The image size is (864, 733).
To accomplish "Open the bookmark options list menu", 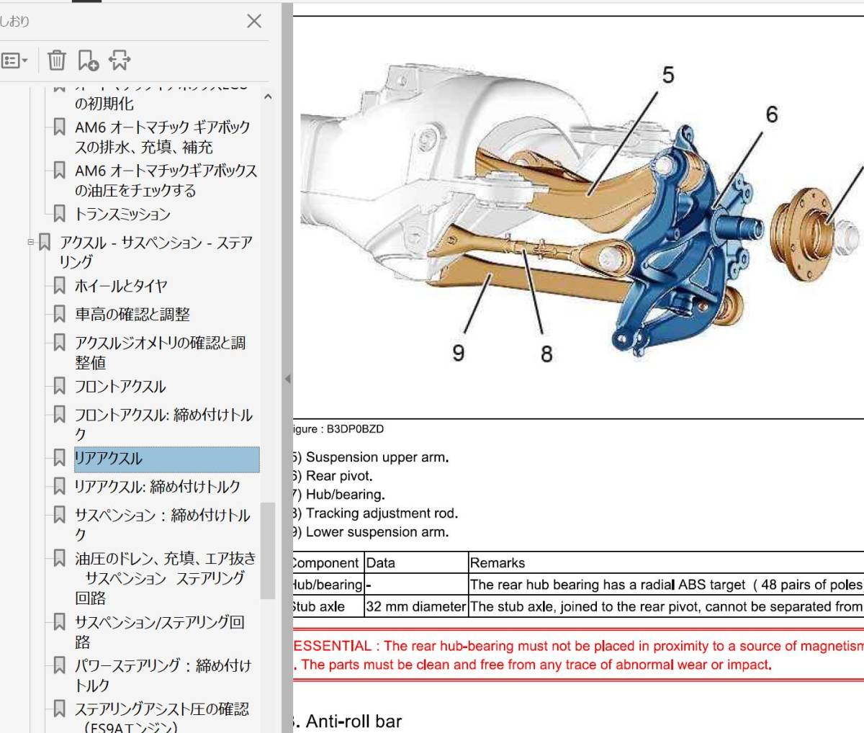I will click(14, 60).
